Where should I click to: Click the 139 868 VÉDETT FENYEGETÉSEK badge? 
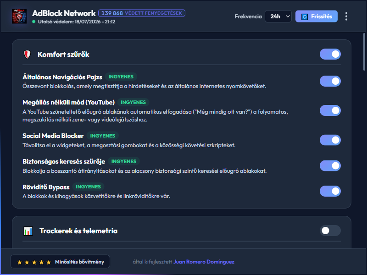pos(142,13)
